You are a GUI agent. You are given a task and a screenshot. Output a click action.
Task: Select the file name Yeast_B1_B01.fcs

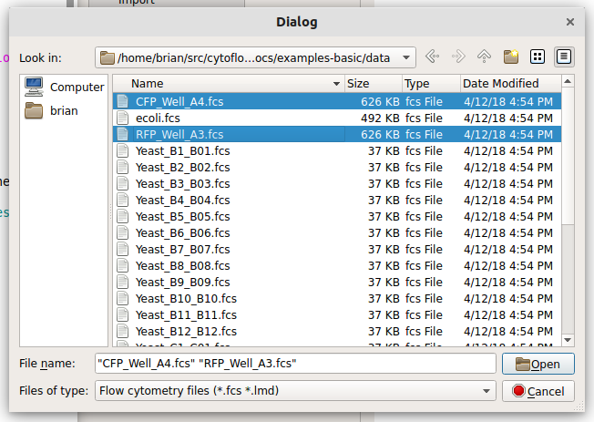click(183, 151)
